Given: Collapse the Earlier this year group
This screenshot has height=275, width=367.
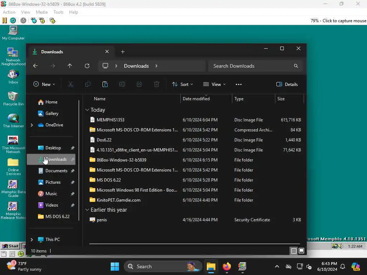Looking at the screenshot, I should (x=87, y=210).
